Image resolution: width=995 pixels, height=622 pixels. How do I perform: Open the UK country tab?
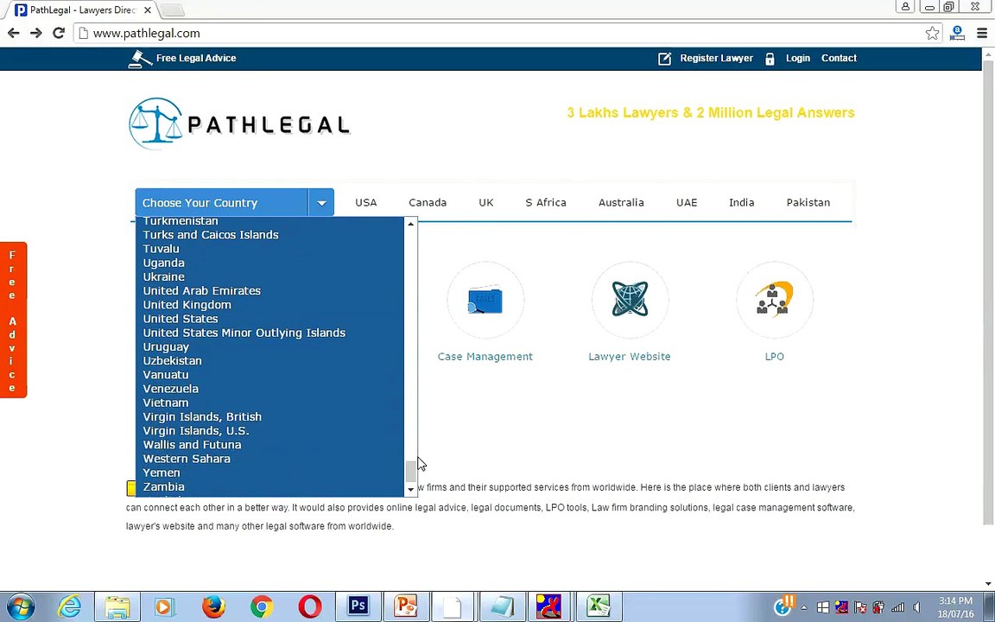486,202
